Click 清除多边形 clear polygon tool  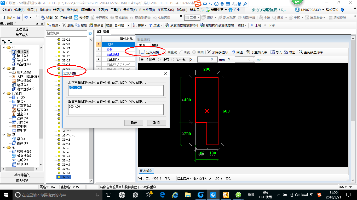218,52
